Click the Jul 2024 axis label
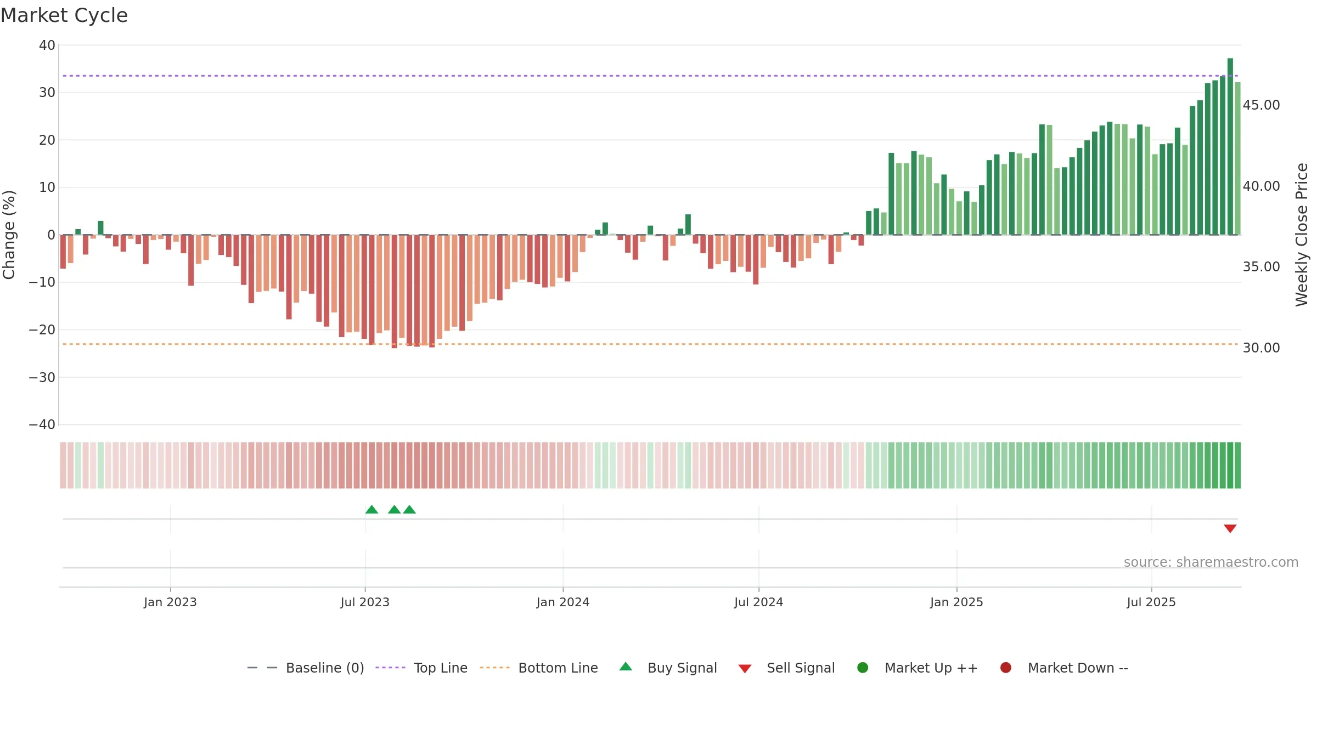1317x740 pixels. pos(759,602)
